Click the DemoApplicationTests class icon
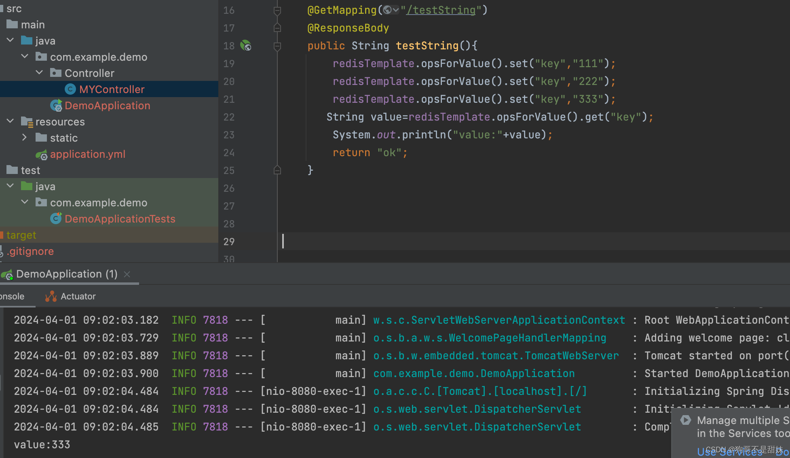The height and width of the screenshot is (458, 790). coord(56,218)
